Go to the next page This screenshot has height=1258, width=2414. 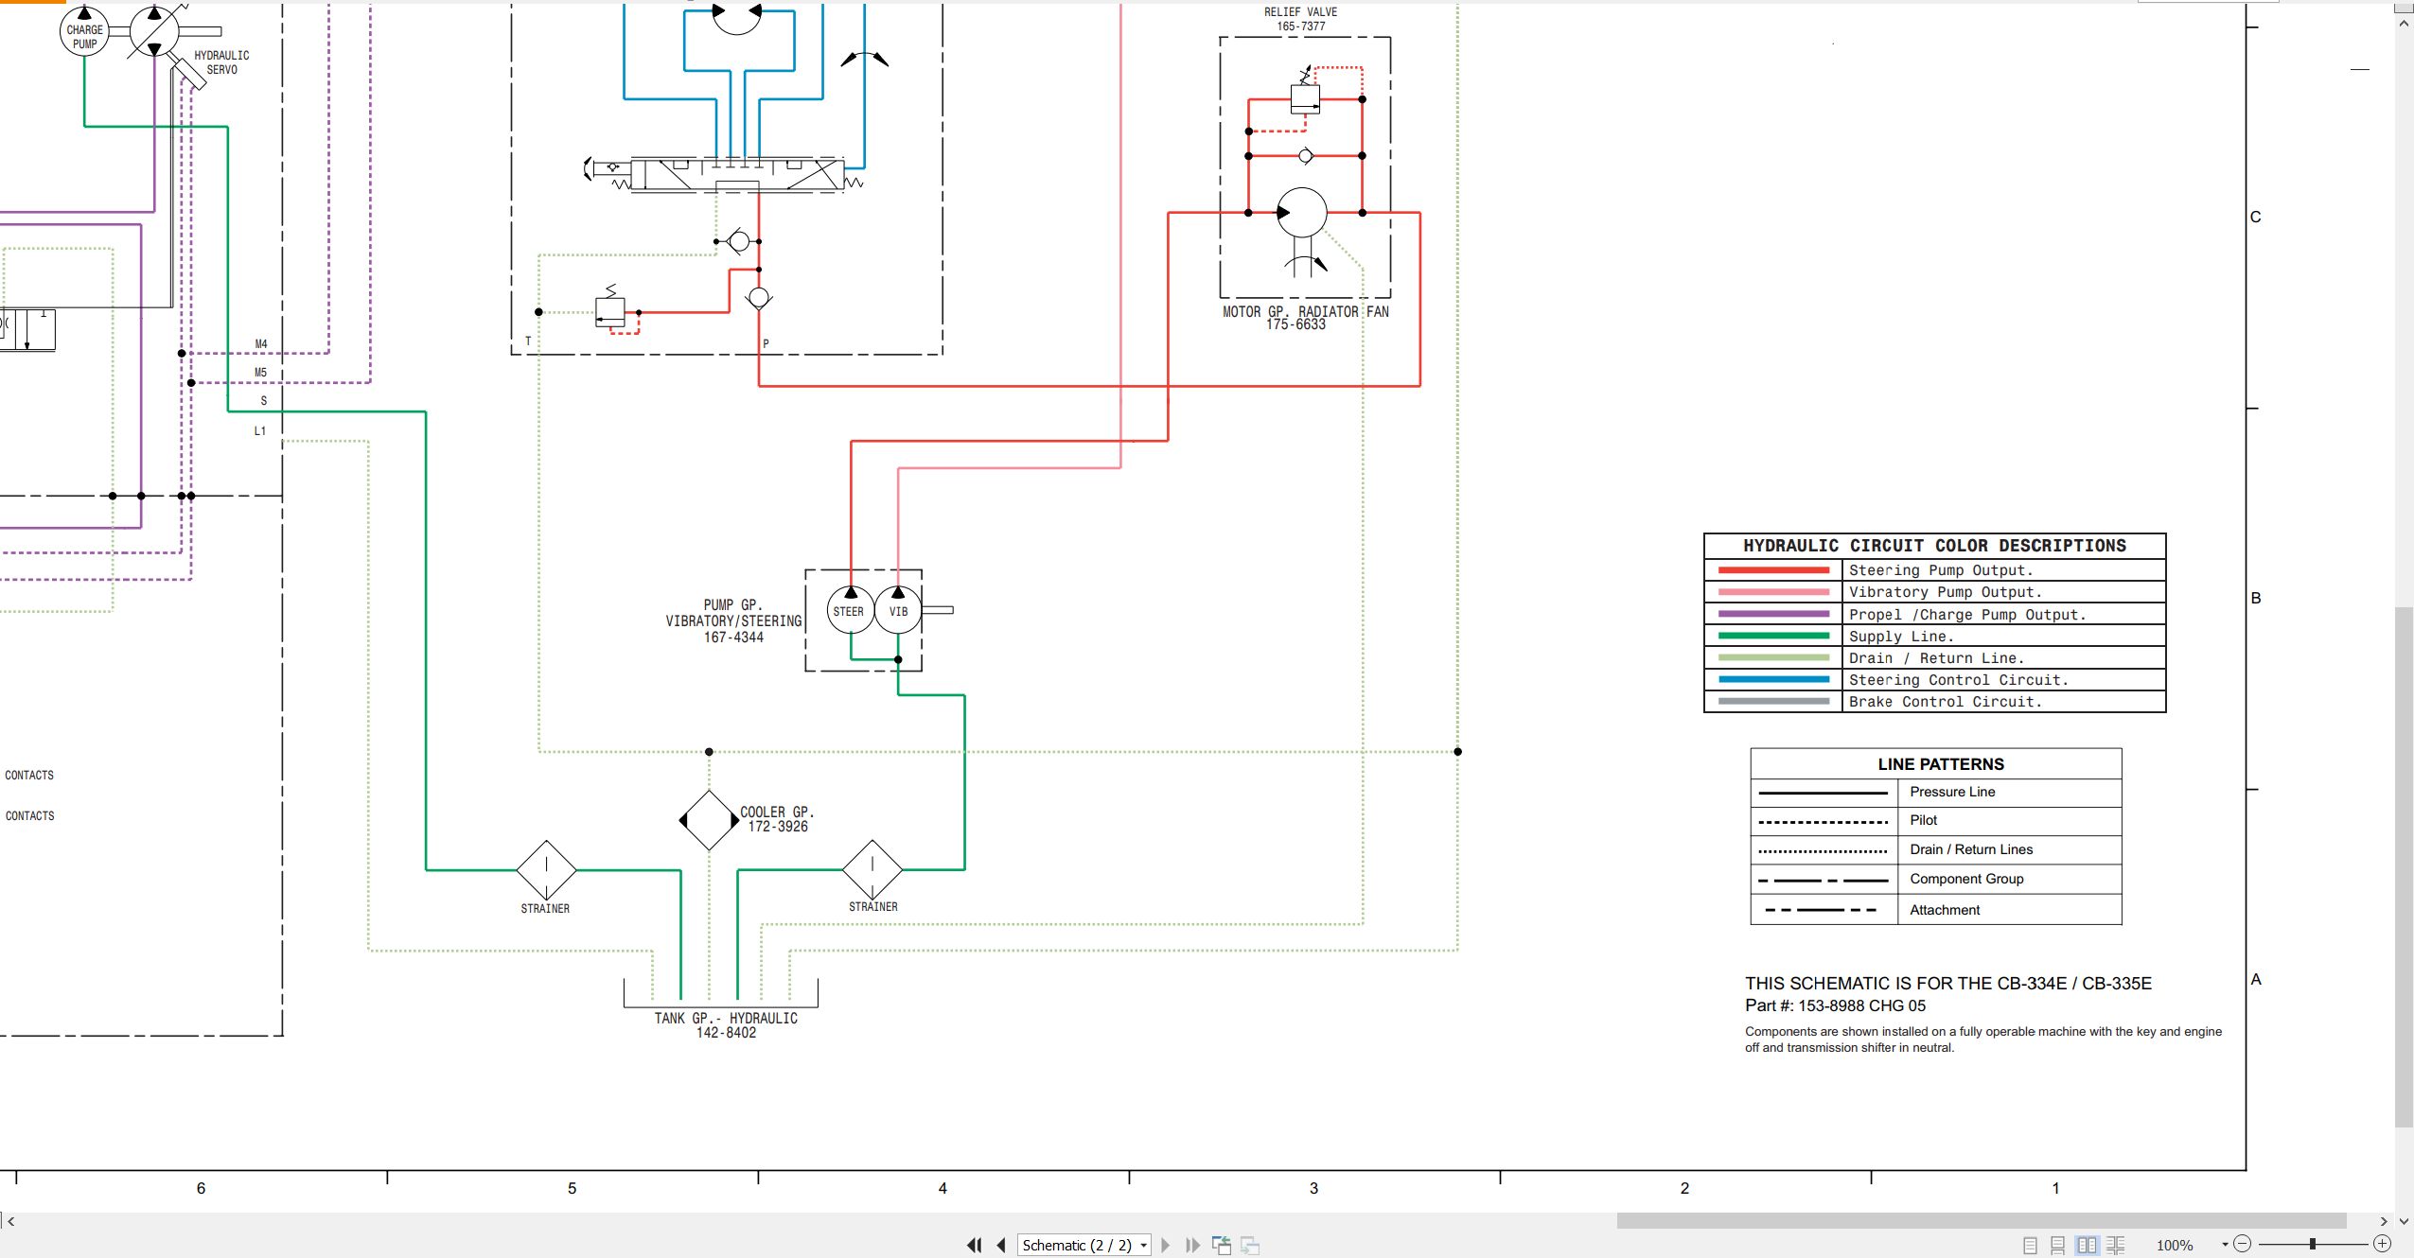1166,1245
